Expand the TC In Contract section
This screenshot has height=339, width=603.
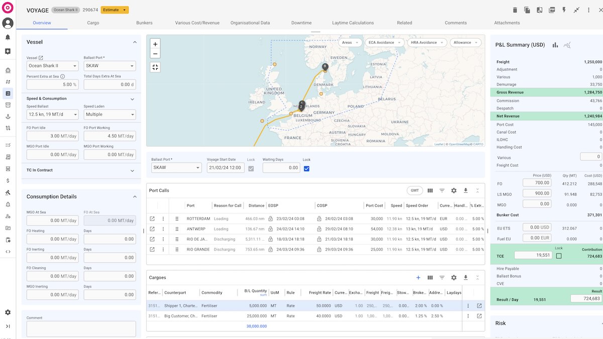(133, 171)
